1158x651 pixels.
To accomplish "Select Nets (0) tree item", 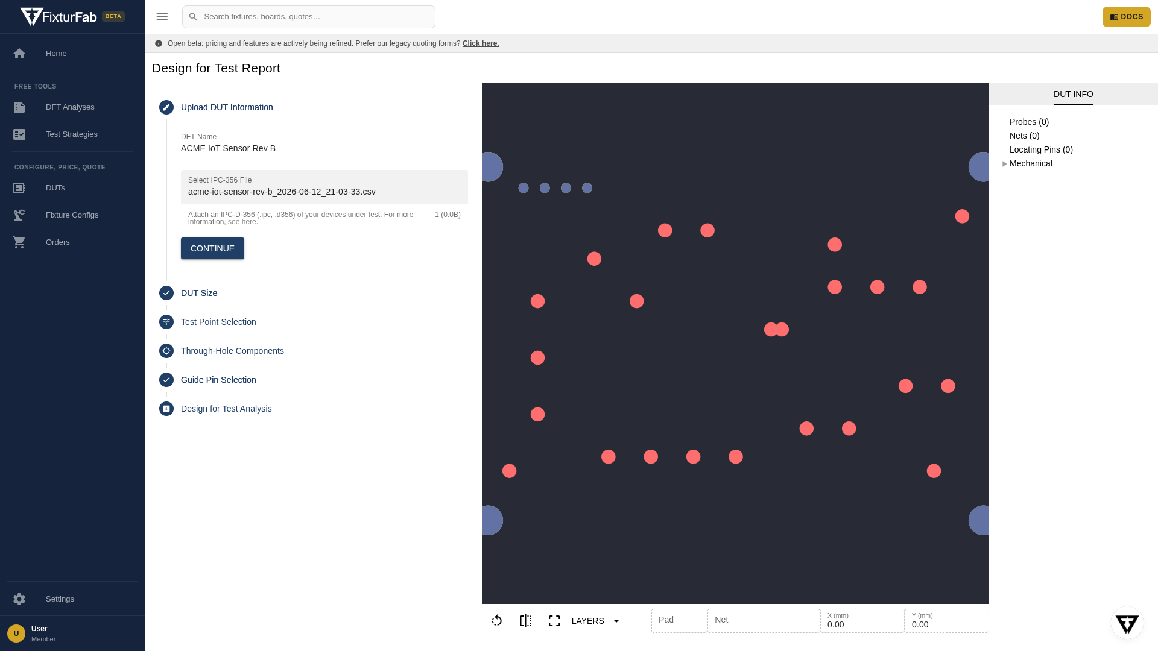I will pyautogui.click(x=1024, y=136).
